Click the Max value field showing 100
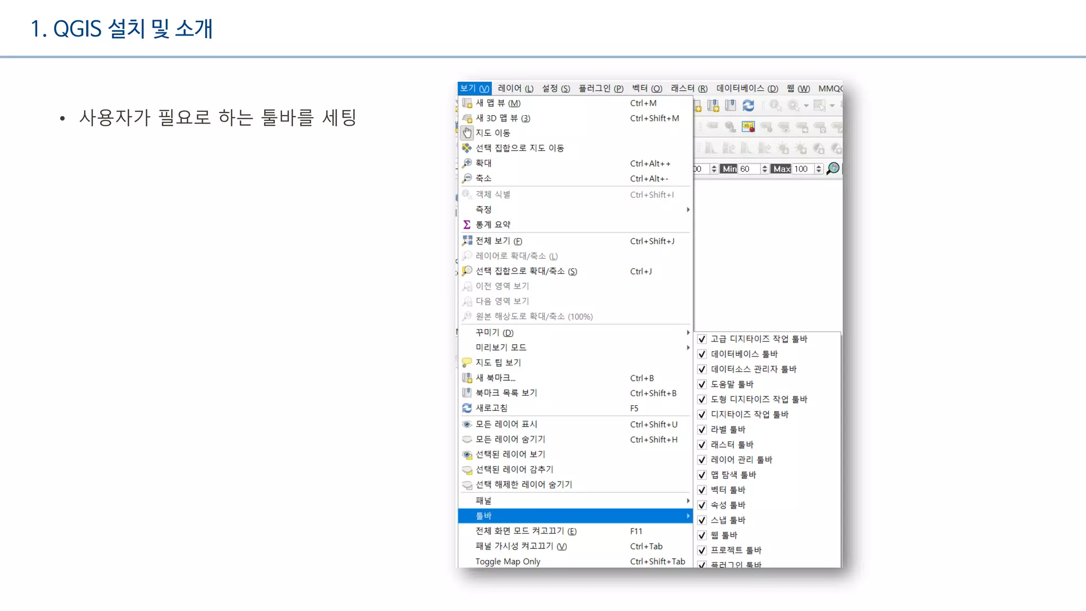1086x611 pixels. [803, 169]
